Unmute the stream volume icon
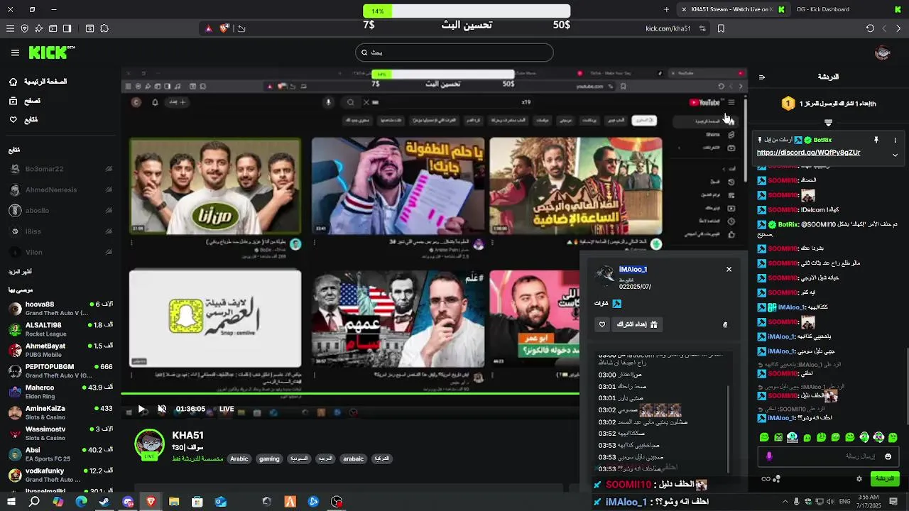This screenshot has width=909, height=511. (x=162, y=409)
